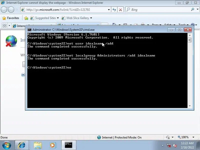Click the net localgroup Administrators command line
200x150 pixels.
click(x=91, y=55)
